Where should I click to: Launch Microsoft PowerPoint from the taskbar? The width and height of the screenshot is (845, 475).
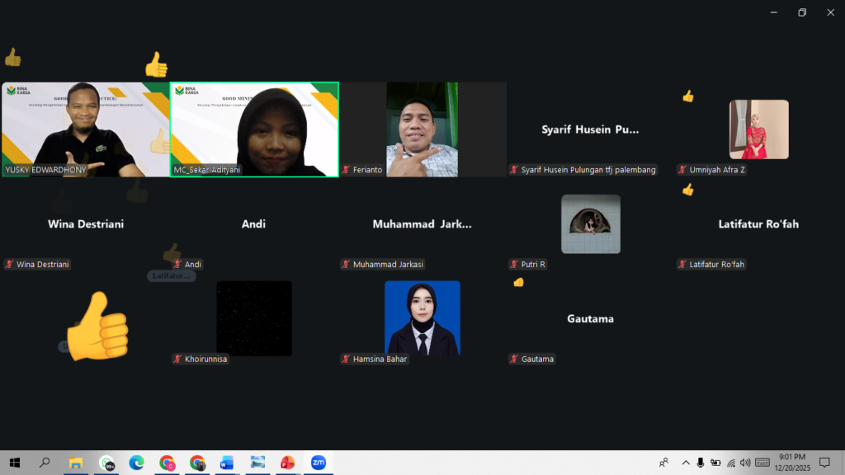[x=287, y=463]
